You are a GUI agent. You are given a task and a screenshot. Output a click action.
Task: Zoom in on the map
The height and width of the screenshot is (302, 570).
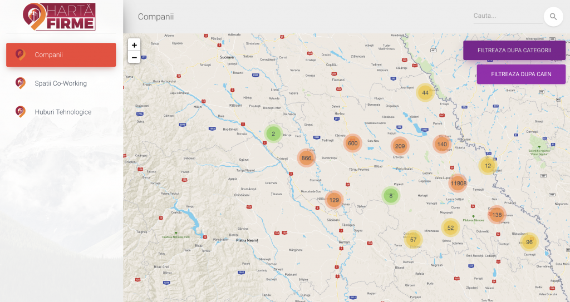(x=134, y=45)
